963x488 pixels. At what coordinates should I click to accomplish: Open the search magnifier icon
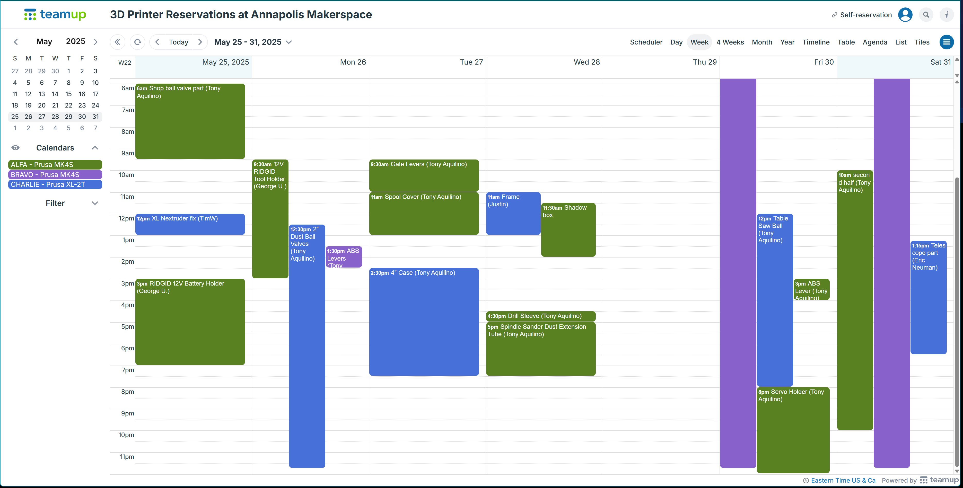point(926,15)
